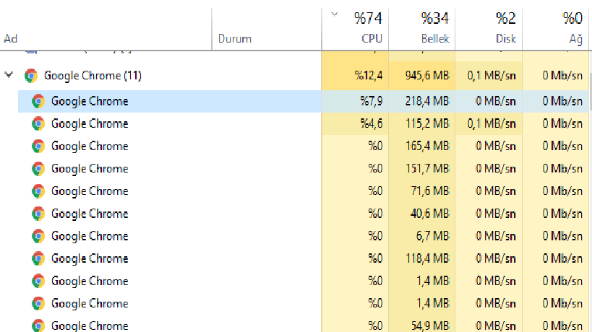Image resolution: width=592 pixels, height=332 pixels.
Task: Sort processes by the Ad column header
Action: (x=106, y=29)
